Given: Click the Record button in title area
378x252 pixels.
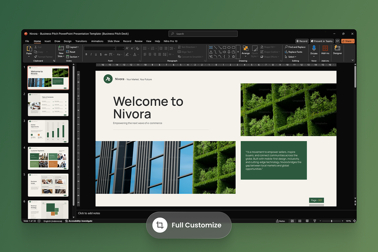Looking at the screenshot, I should 302,41.
